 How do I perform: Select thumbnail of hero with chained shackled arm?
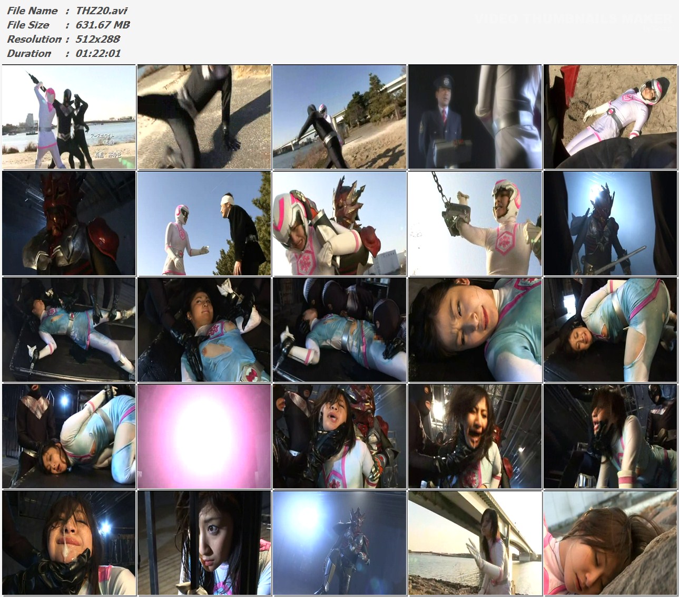[475, 223]
